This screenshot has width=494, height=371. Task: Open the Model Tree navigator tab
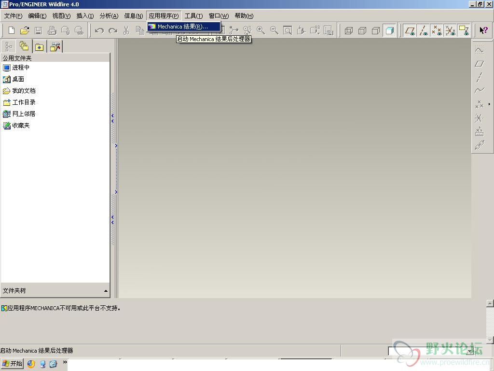pyautogui.click(x=9, y=47)
